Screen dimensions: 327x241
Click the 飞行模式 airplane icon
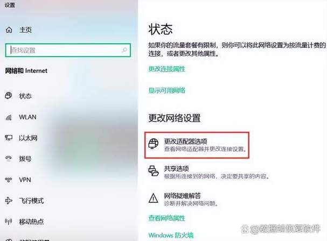pyautogui.click(x=9, y=201)
